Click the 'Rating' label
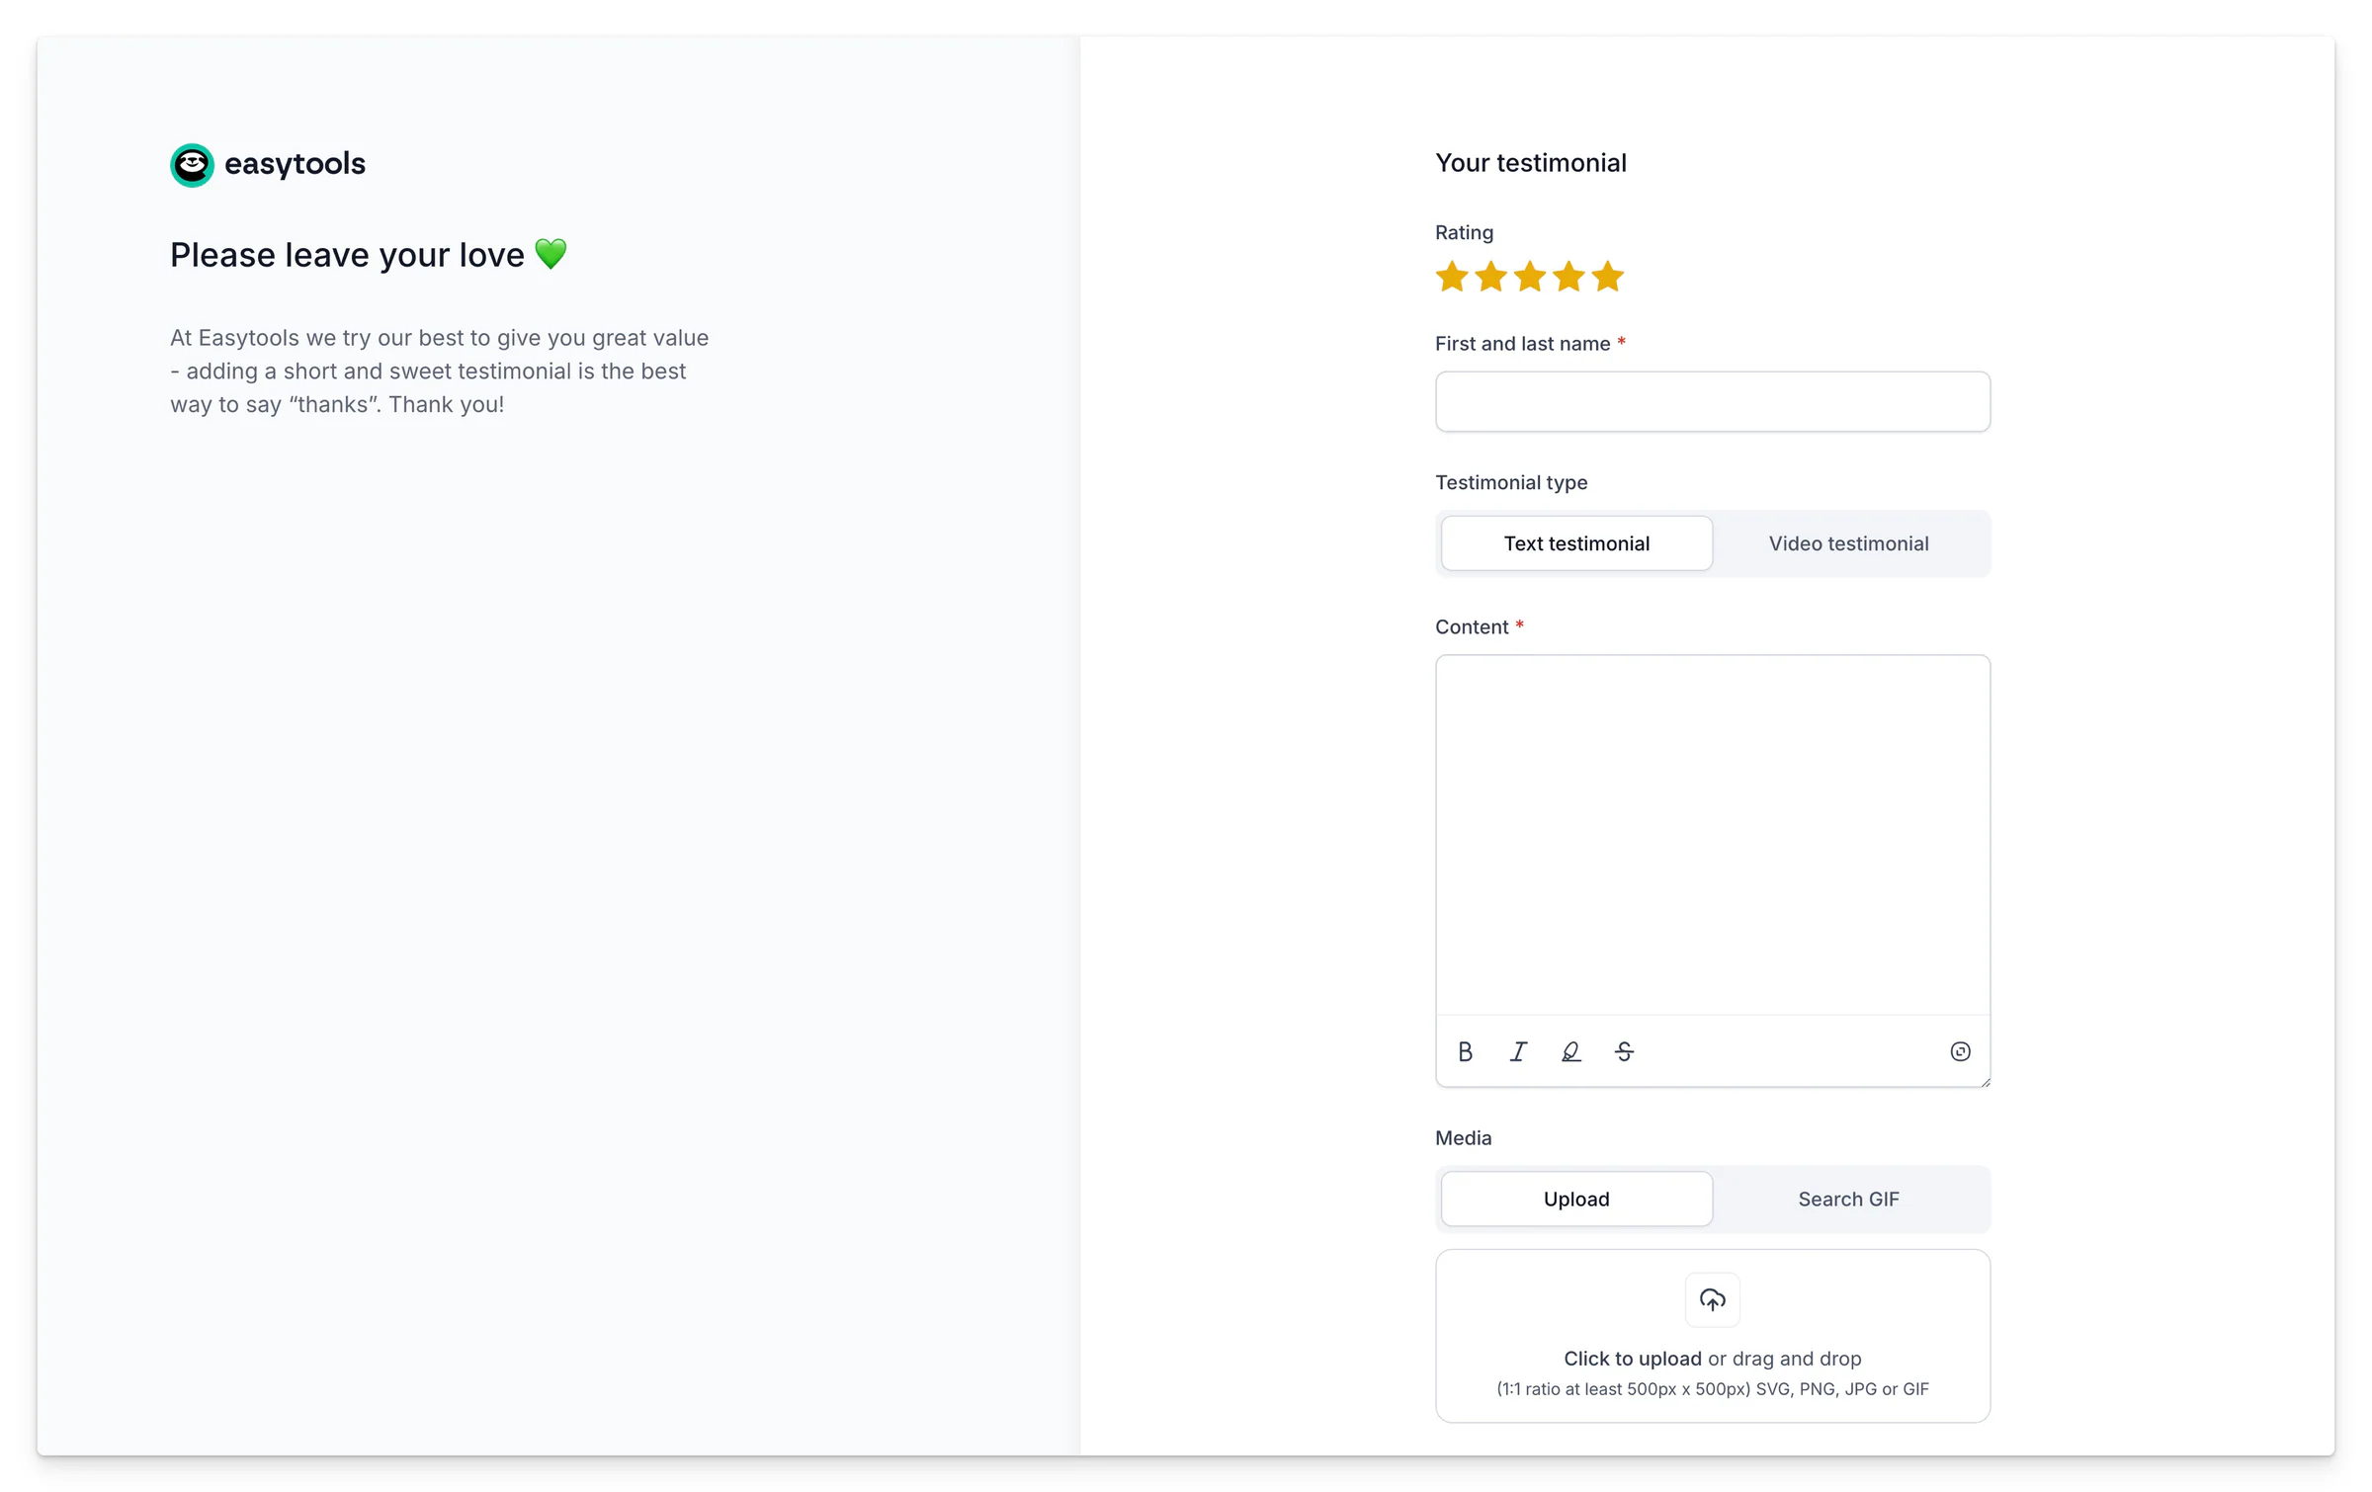2372x1492 pixels. [x=1464, y=232]
